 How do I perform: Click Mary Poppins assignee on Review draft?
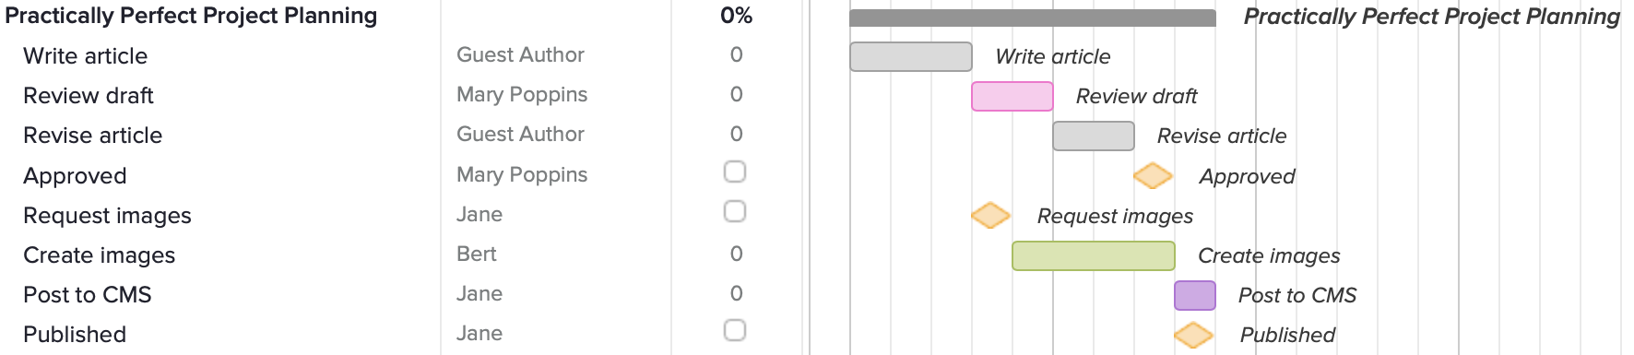tap(522, 94)
